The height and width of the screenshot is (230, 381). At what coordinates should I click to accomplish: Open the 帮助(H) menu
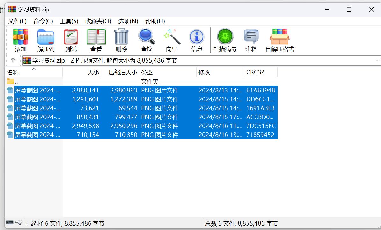(x=155, y=21)
